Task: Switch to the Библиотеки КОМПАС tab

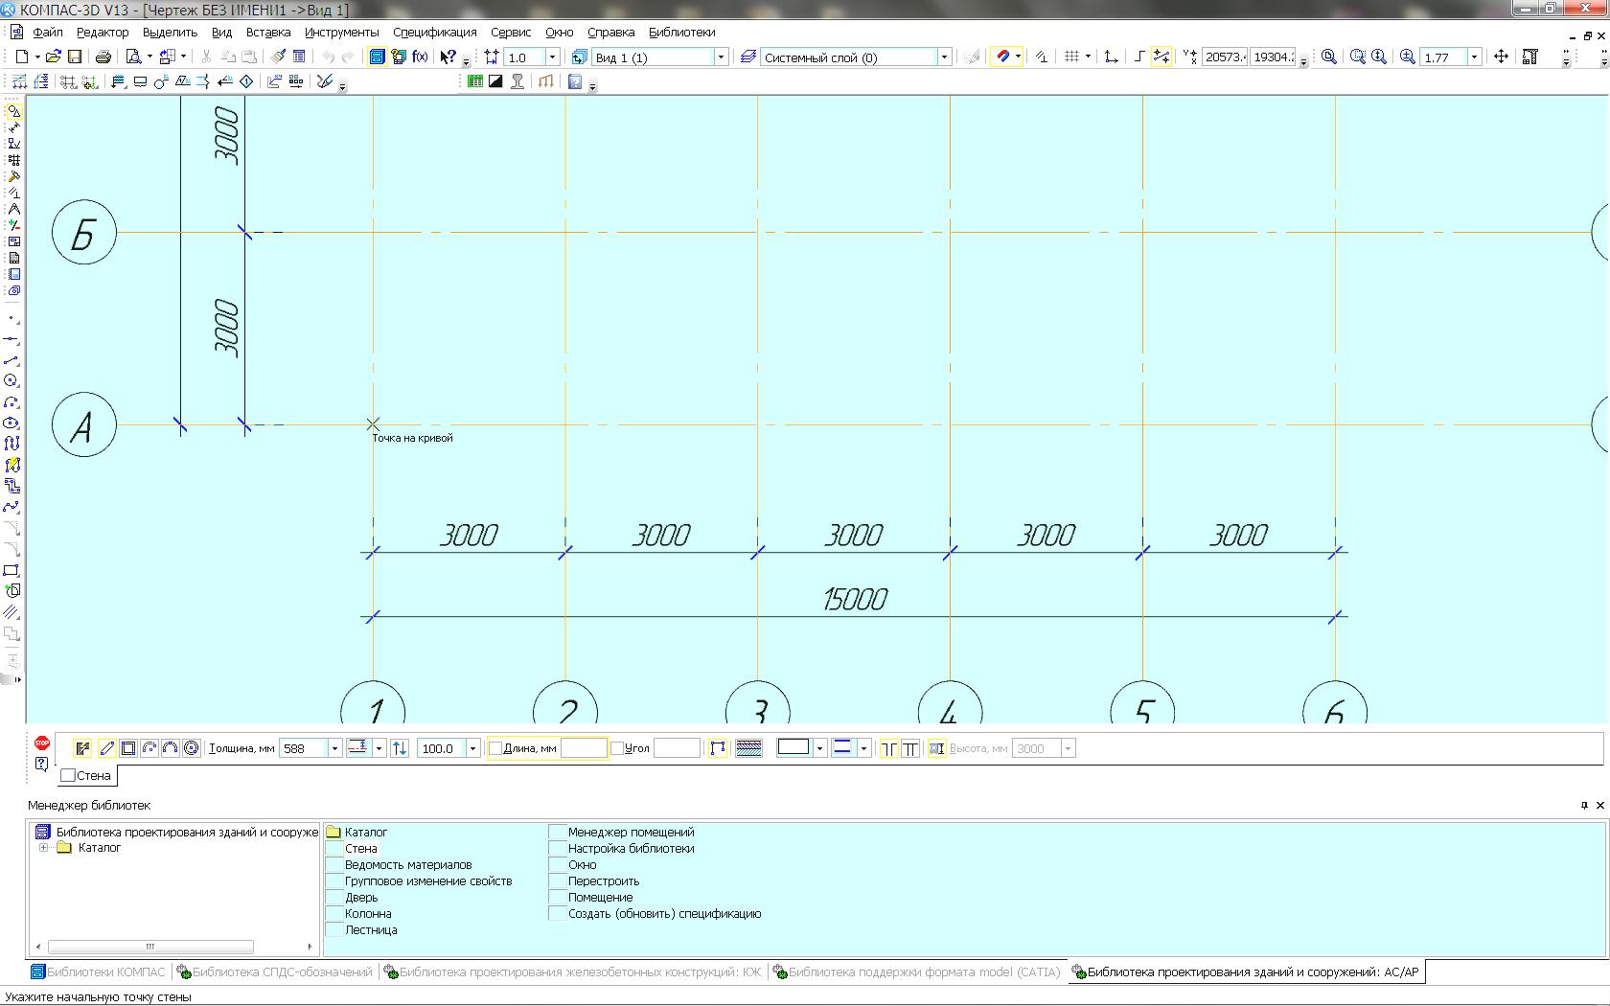Action: point(98,972)
